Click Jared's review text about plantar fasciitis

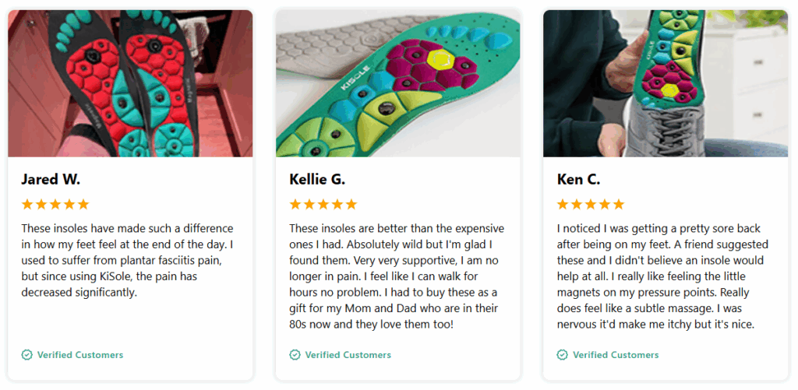point(127,261)
